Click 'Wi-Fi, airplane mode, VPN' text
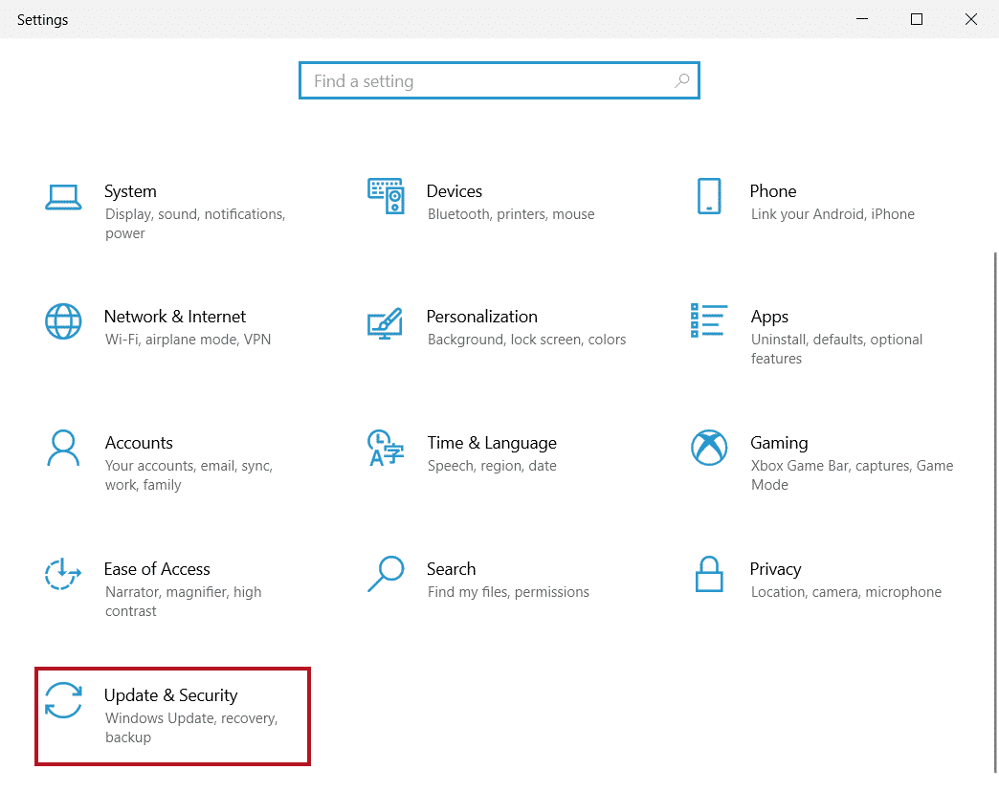The image size is (999, 792). click(x=188, y=340)
